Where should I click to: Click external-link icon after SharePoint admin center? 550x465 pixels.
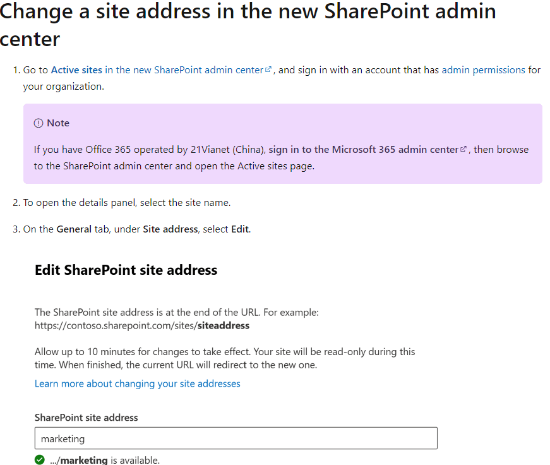pos(268,70)
